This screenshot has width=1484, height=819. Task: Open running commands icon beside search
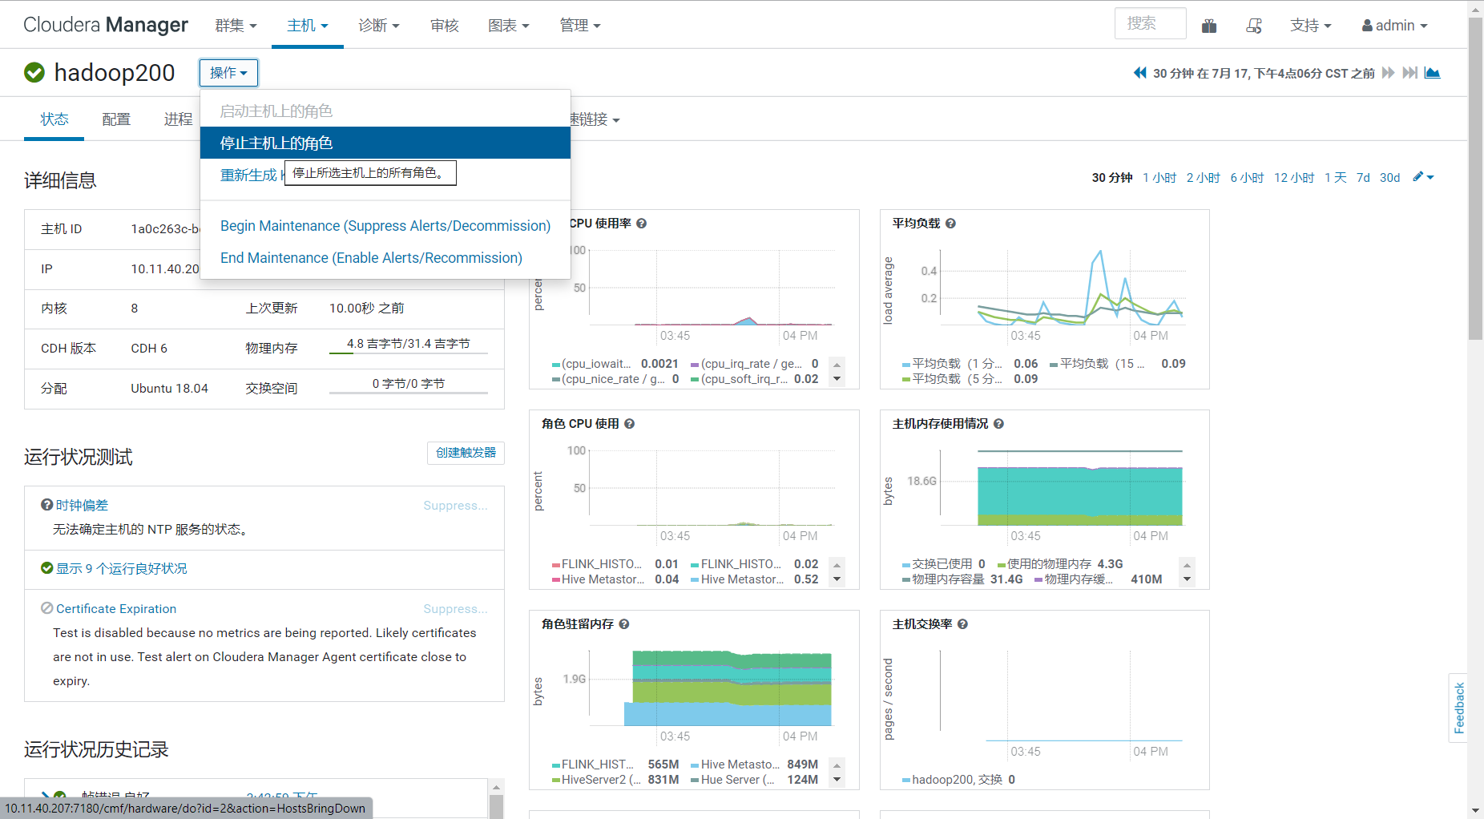click(1254, 26)
